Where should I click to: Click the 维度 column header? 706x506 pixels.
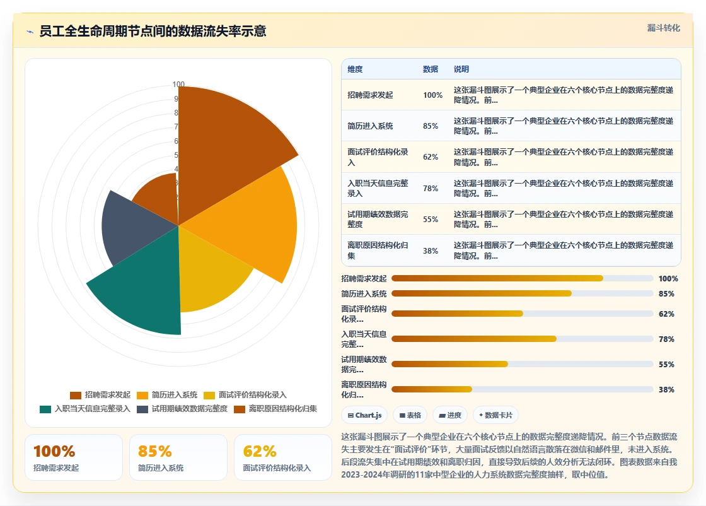click(355, 69)
